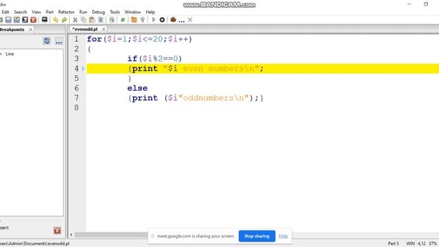The image size is (439, 247).
Task: Click the file path in status bar
Action: (34, 244)
